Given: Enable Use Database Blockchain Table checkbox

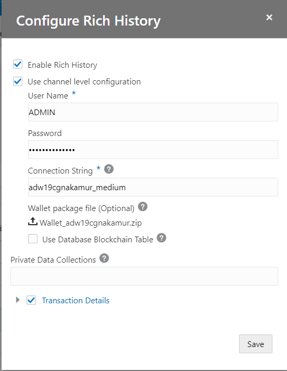Looking at the screenshot, I should pyautogui.click(x=33, y=239).
